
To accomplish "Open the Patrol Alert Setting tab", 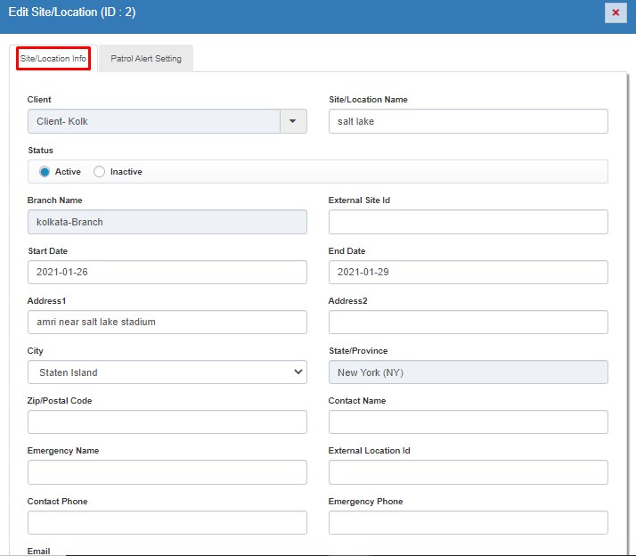I will point(146,59).
